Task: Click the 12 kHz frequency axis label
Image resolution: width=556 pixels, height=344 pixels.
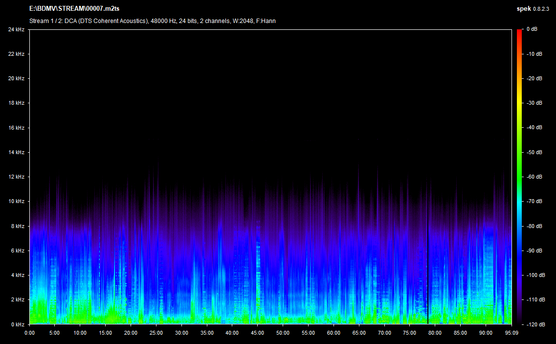Action: pos(16,177)
